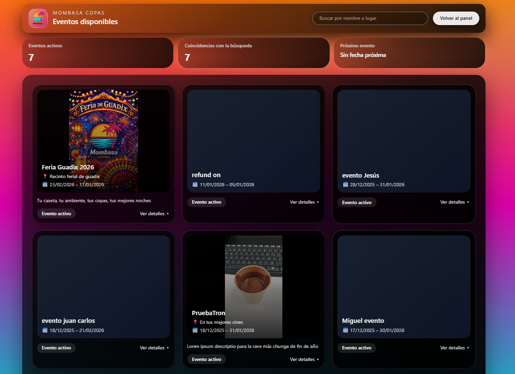Image resolution: width=515 pixels, height=374 pixels.
Task: Click the calendar icon on Feria Guadix 2026
Action: click(44, 184)
